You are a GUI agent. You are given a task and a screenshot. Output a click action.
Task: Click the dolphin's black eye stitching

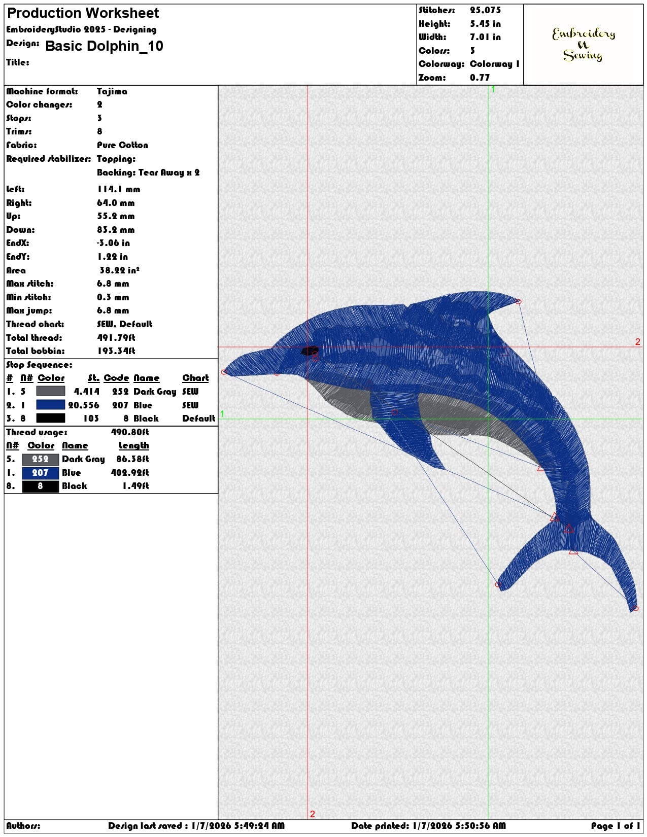click(310, 351)
